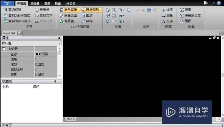Click 复制为EMF格式 copy tool

(x=17, y=16)
